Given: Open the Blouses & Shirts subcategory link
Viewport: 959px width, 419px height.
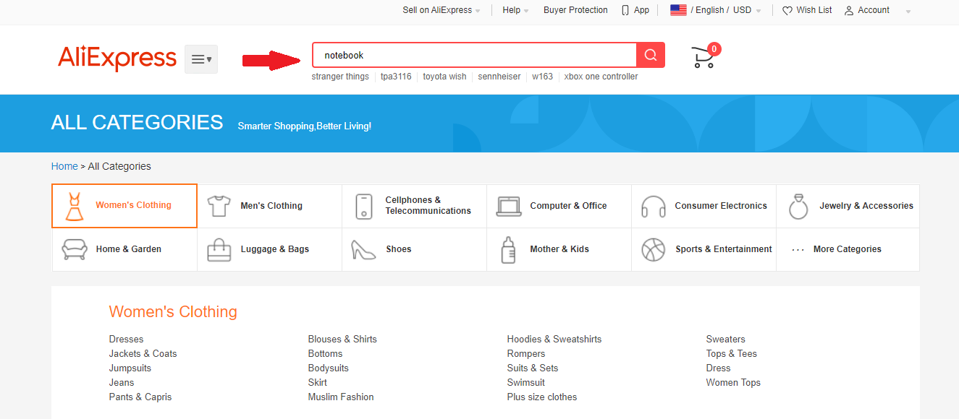Looking at the screenshot, I should [x=342, y=340].
